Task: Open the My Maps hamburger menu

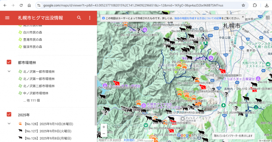Action: click(x=7, y=18)
